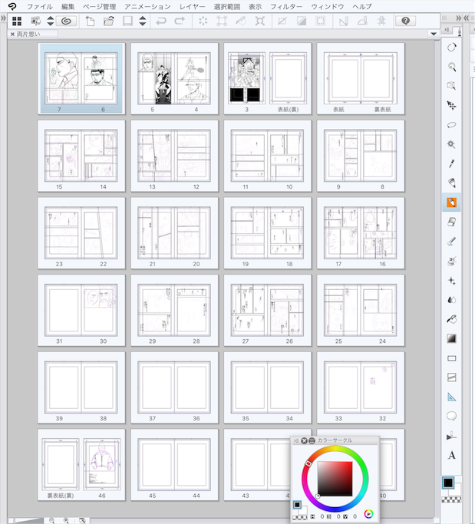
Task: Select the Rotate view tool in the tool palette
Action: tap(451, 47)
